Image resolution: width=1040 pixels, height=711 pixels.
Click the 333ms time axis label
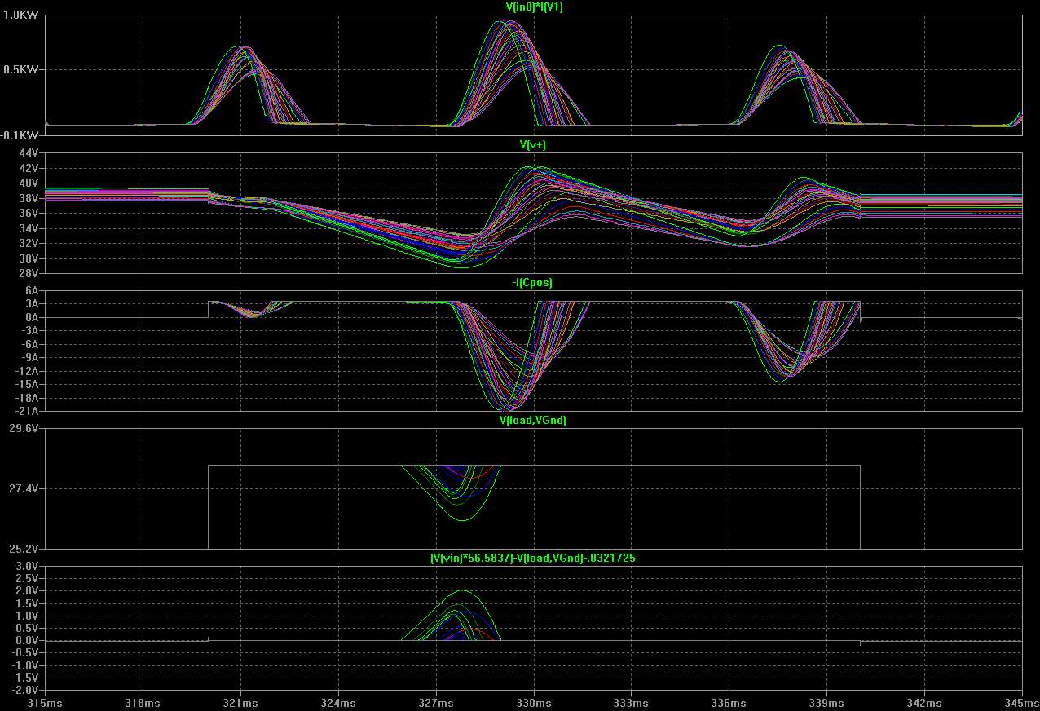coord(632,703)
